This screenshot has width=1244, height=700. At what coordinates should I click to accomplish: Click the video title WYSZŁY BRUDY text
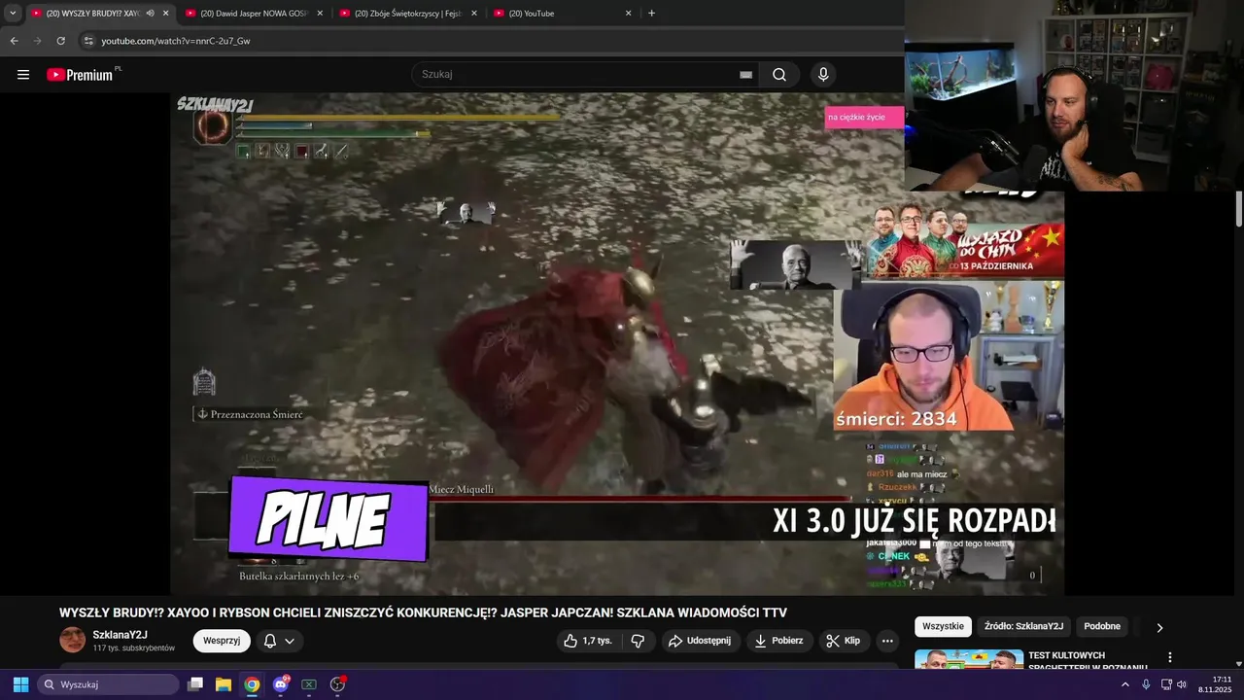point(423,612)
